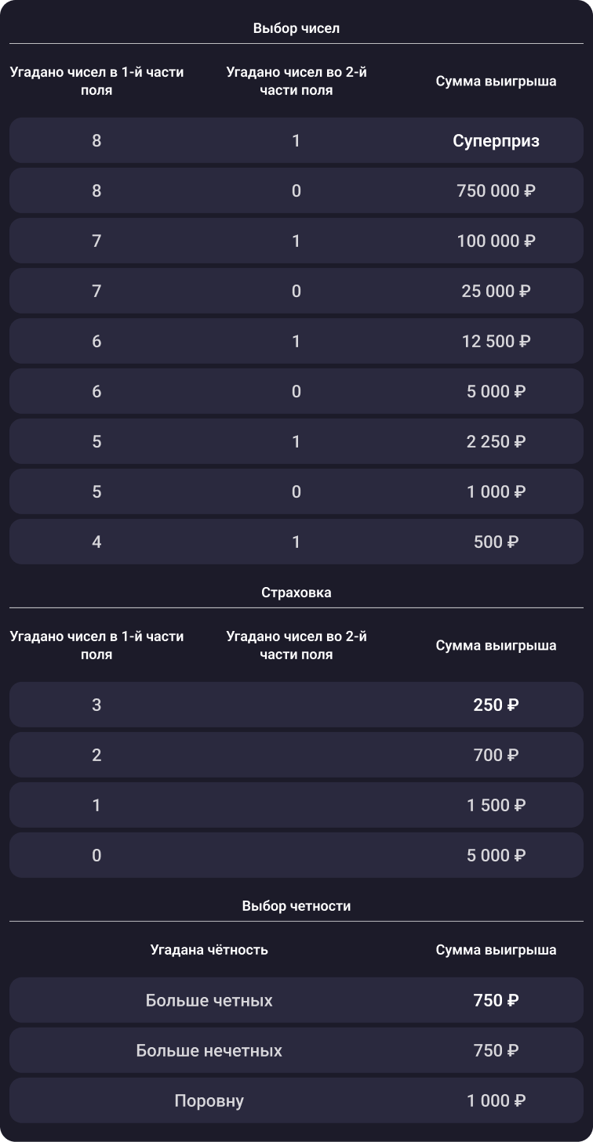This screenshot has width=593, height=1142.
Task: Select the 25 000 ₽ prize row
Action: [x=296, y=292]
